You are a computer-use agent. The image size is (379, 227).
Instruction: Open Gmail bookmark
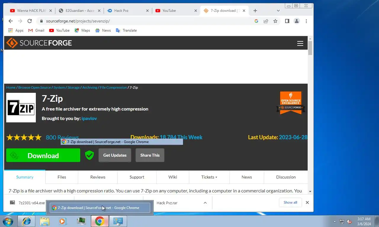[x=36, y=30]
